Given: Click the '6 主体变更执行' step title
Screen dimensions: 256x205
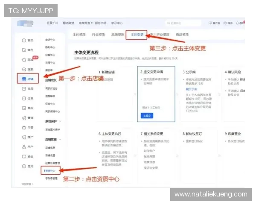Looking at the screenshot, I should pos(110,134).
